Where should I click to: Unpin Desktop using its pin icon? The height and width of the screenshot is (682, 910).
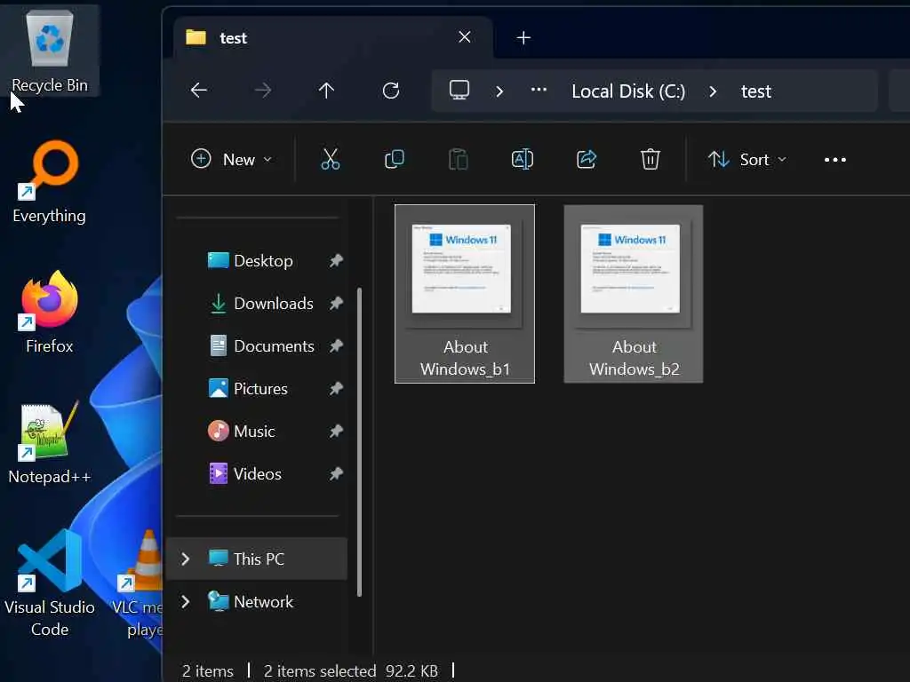tap(336, 261)
